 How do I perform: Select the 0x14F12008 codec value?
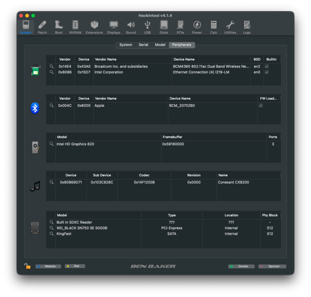click(x=144, y=182)
